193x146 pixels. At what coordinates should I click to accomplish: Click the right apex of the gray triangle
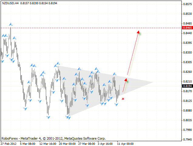153,82
